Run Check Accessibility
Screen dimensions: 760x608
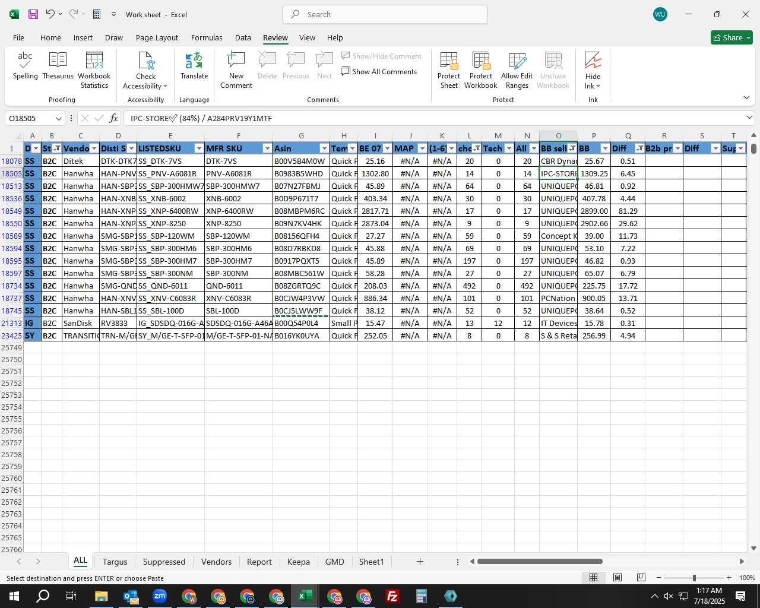tap(145, 70)
